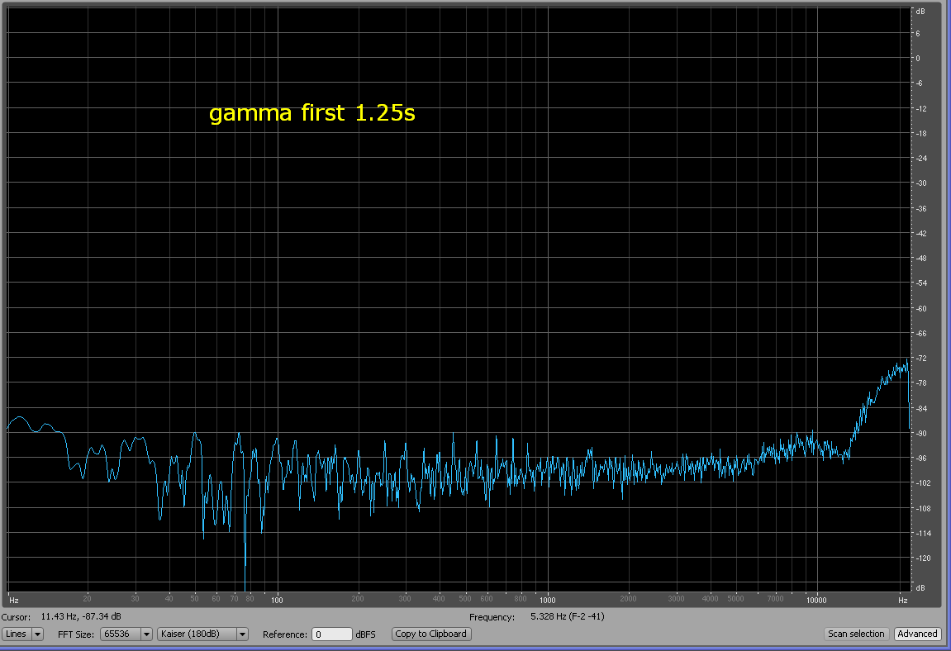
Task: Click the 1000 Hz frequency axis label
Action: [548, 600]
